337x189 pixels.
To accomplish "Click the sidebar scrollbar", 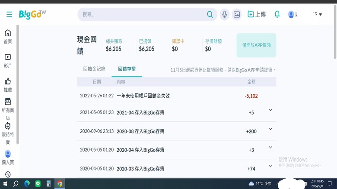I will tap(18, 85).
